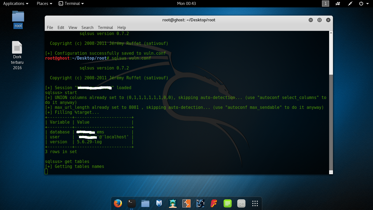Open the red F Faraday icon
Image resolution: width=373 pixels, height=210 pixels.
tap(214, 203)
